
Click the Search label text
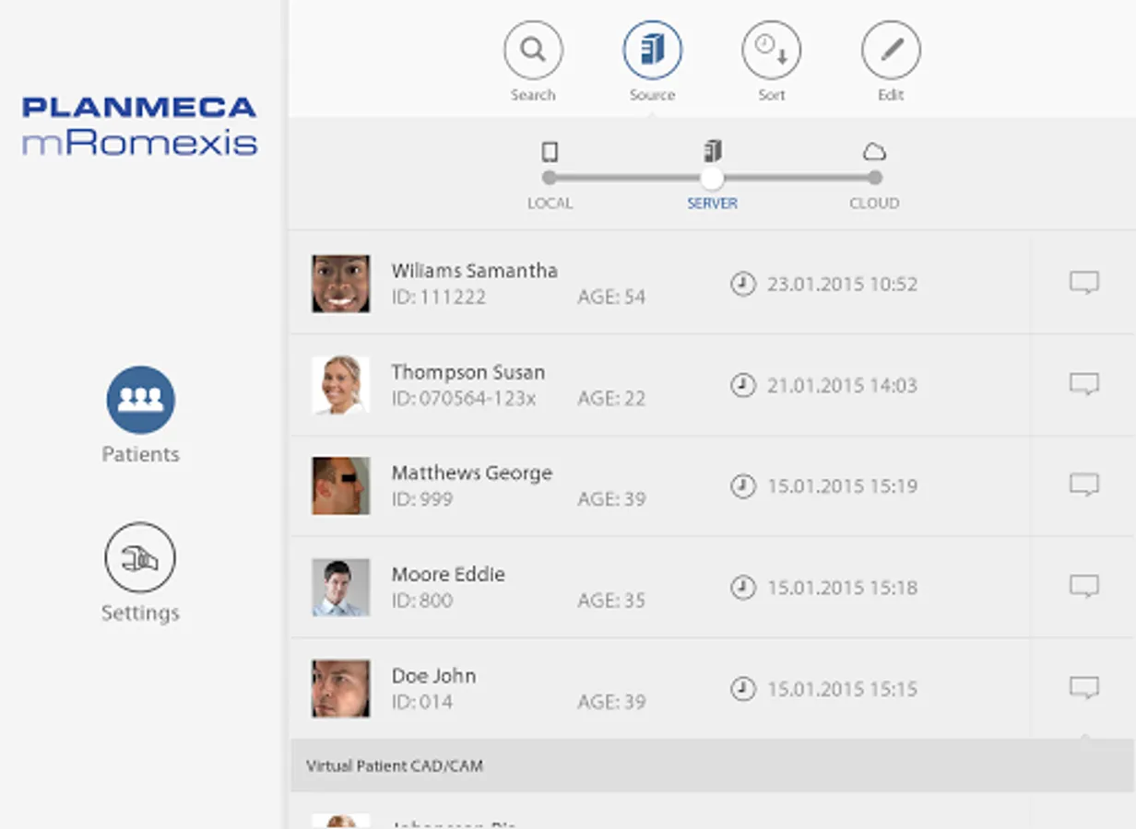(533, 95)
